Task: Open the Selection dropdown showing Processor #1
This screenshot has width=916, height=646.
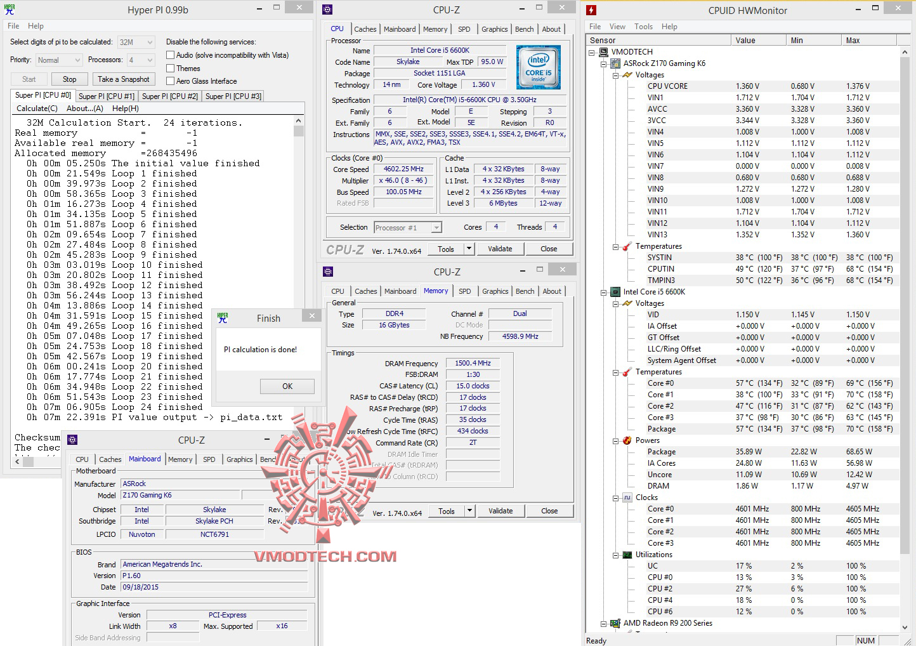Action: 408,228
